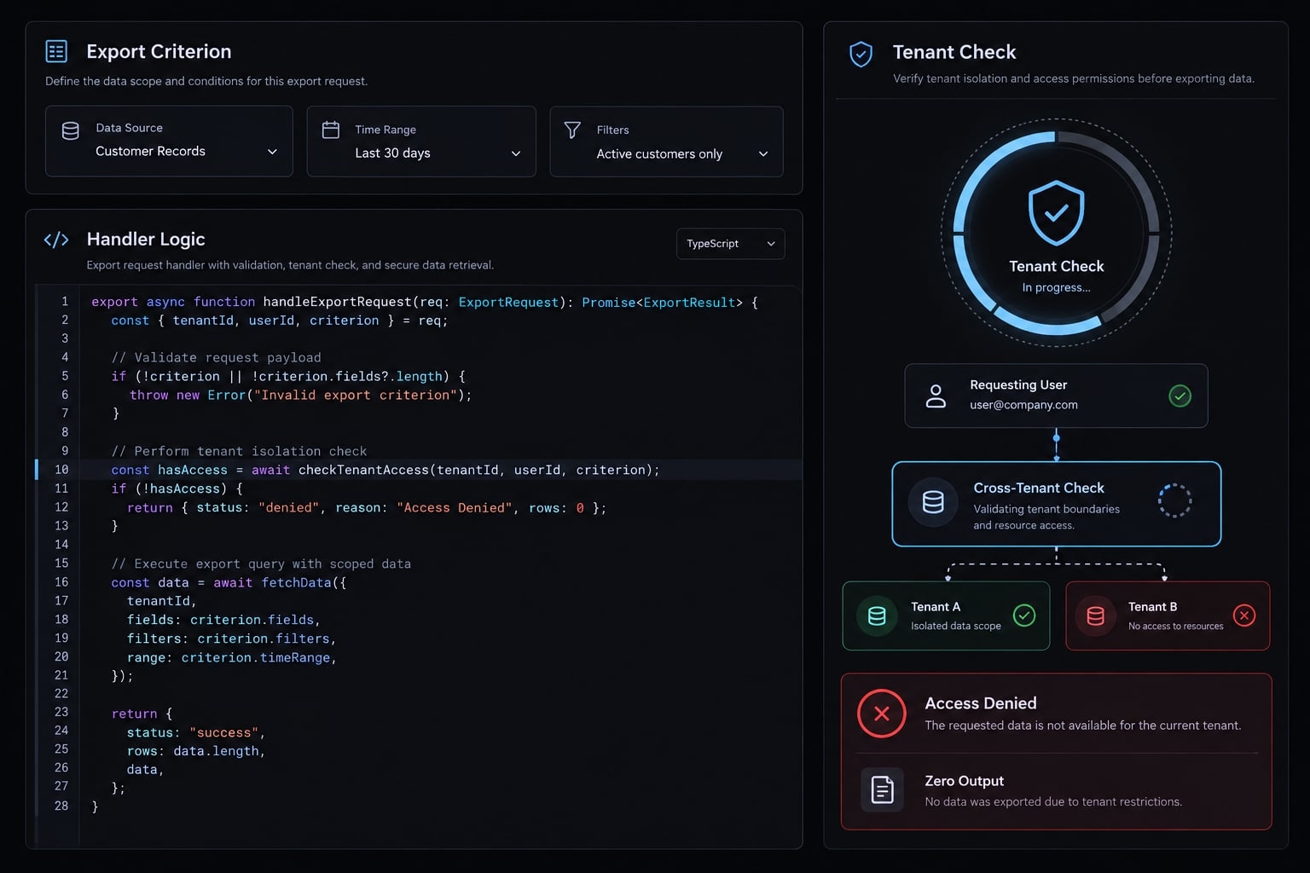Click the Cross-Tenant Check loading spinner

[x=1174, y=500]
